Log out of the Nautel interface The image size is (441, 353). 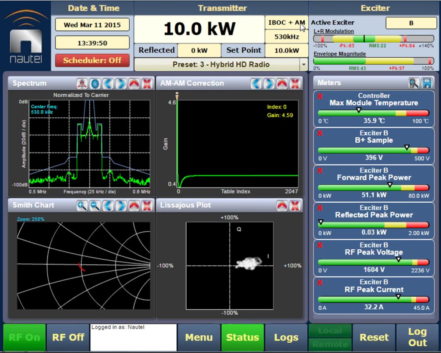[417, 337]
